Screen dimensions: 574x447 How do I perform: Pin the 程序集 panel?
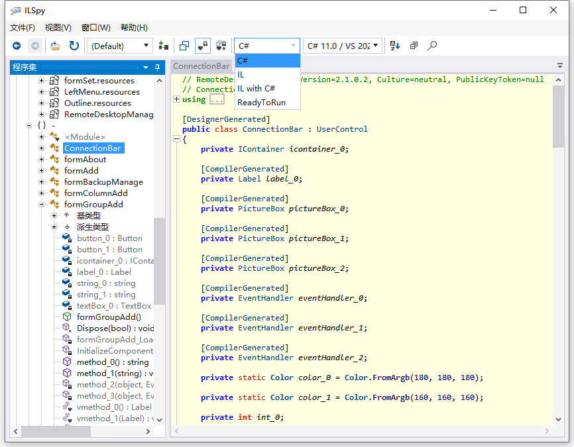pos(157,68)
